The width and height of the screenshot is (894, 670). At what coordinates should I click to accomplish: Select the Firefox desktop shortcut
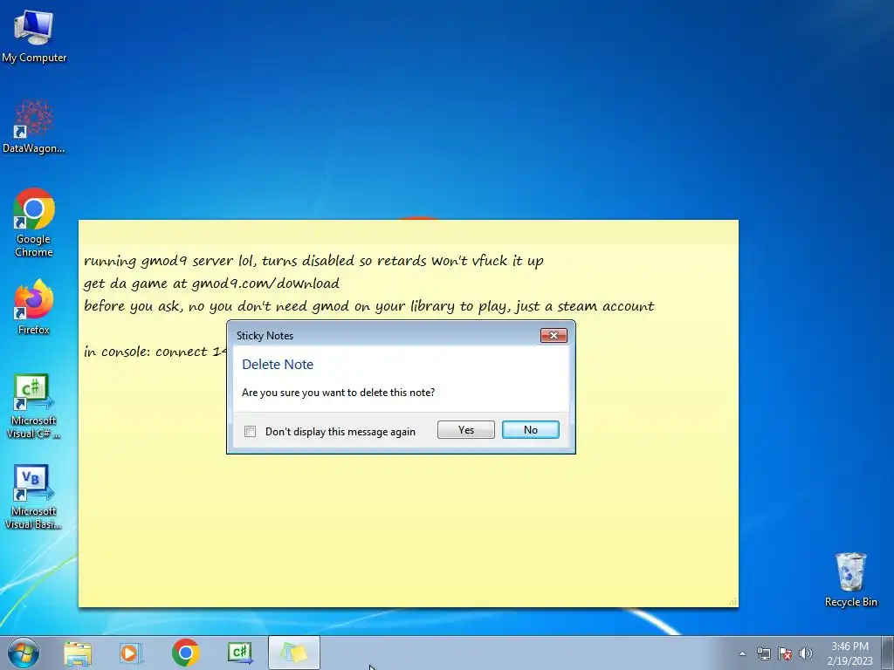pyautogui.click(x=34, y=306)
